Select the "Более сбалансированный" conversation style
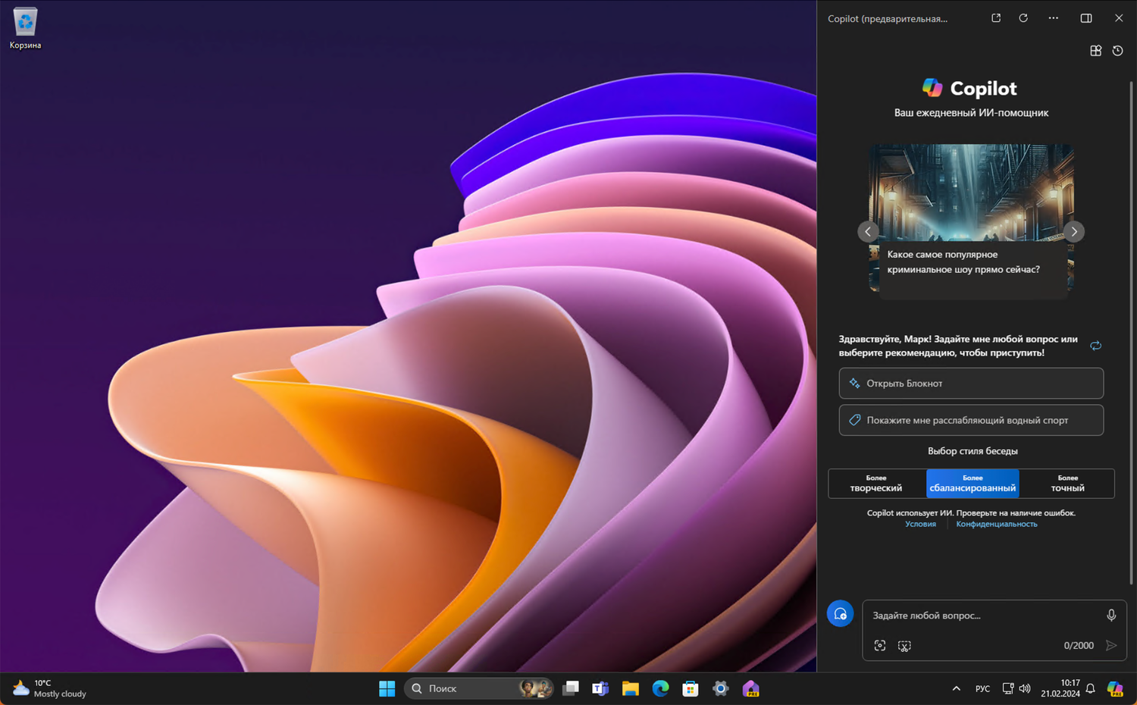Screen dimensions: 1137x705 point(973,484)
